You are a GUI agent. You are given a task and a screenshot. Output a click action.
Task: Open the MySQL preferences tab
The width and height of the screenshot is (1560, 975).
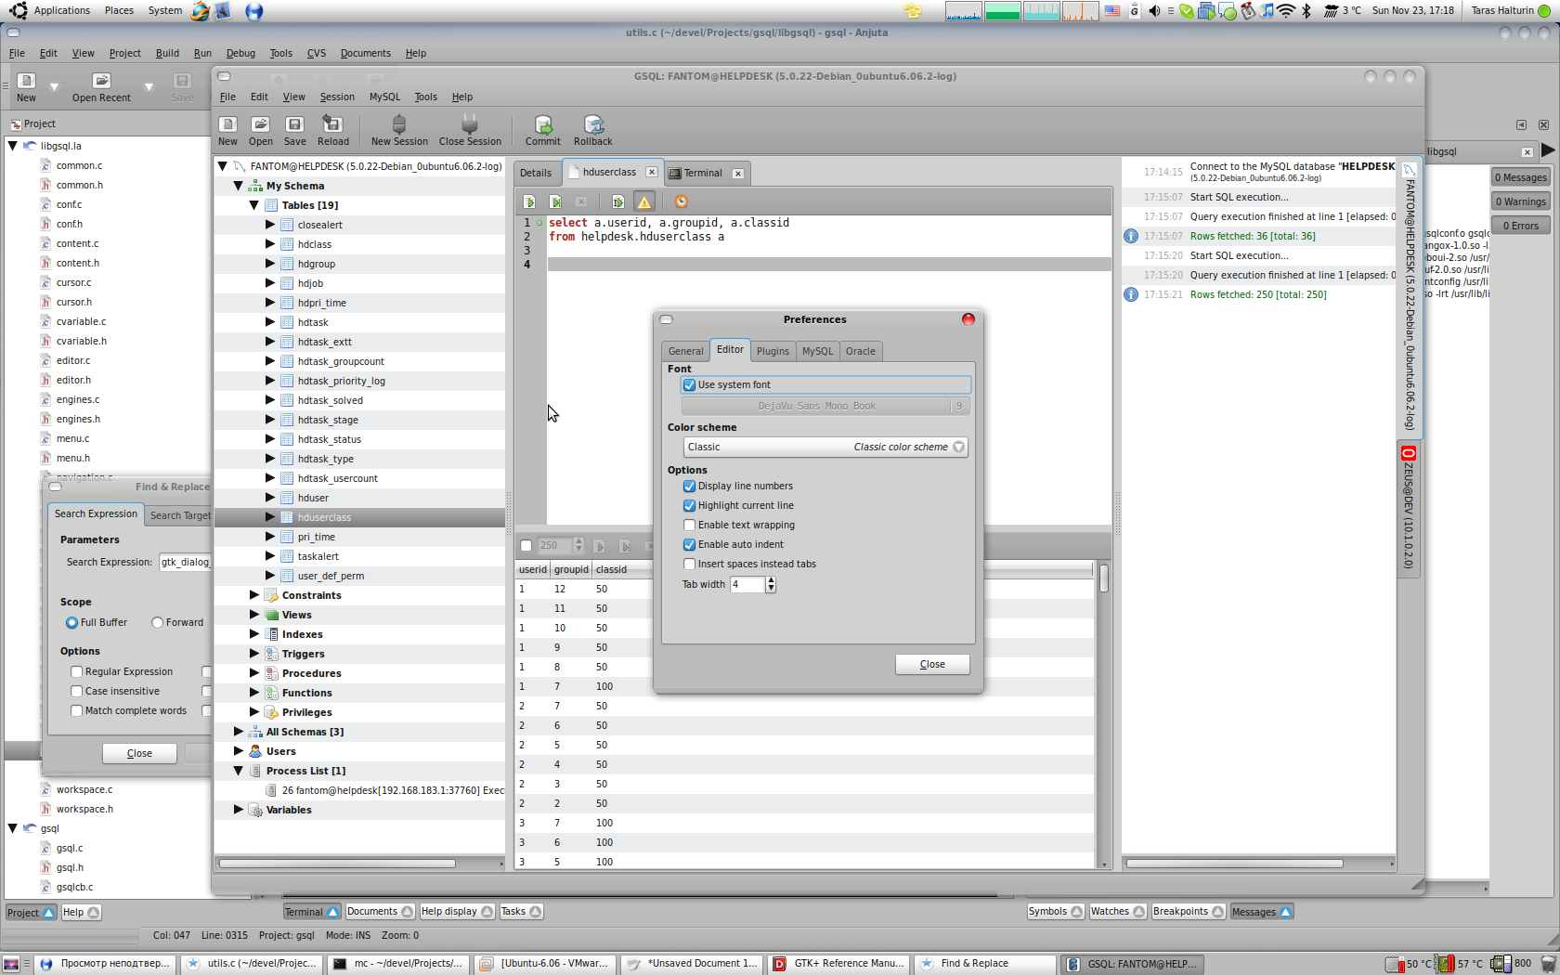[817, 351]
